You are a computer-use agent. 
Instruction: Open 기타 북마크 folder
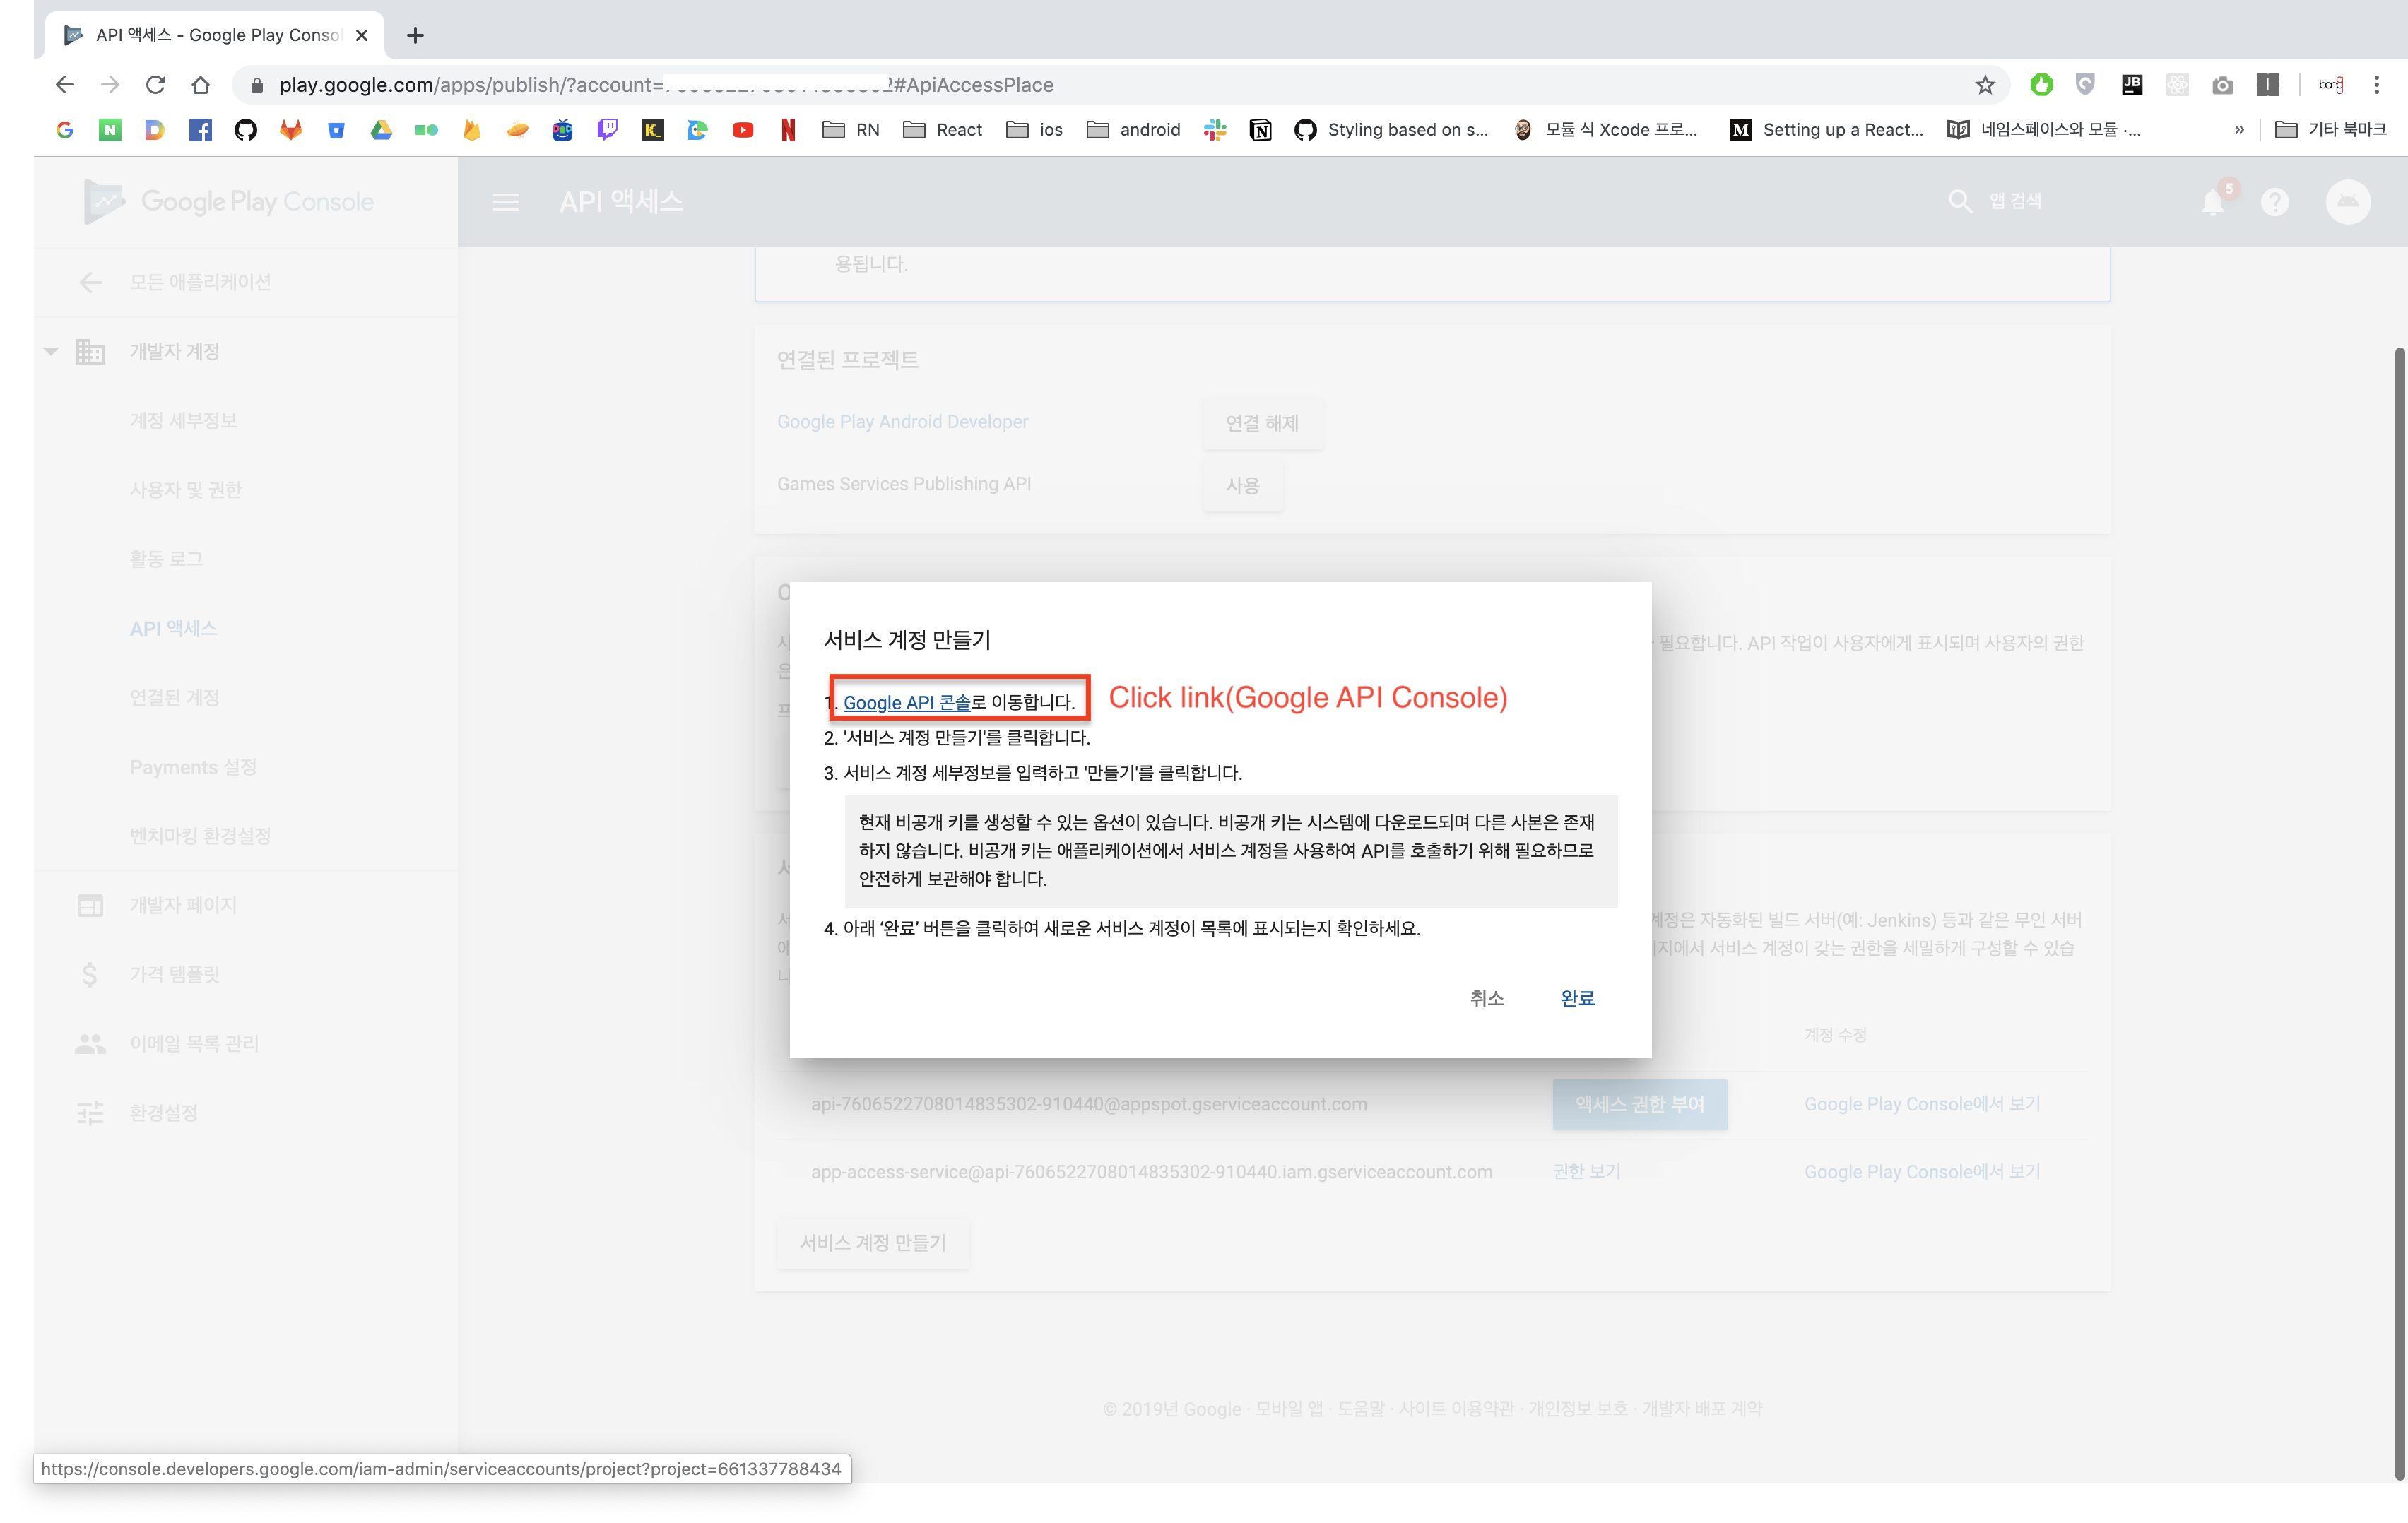point(2331,130)
